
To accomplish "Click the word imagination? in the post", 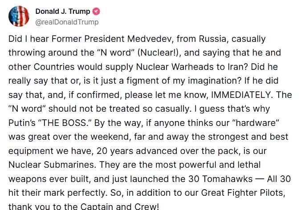I will (215, 81).
